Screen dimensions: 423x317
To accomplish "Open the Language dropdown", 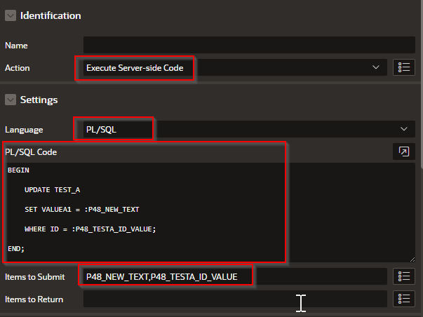I will click(x=249, y=129).
